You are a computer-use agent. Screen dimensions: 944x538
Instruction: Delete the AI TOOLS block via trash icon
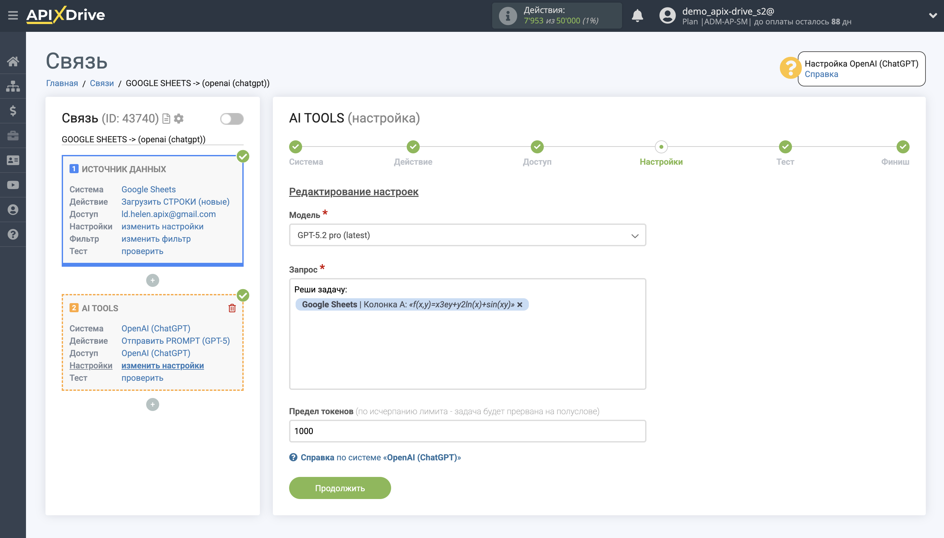232,308
